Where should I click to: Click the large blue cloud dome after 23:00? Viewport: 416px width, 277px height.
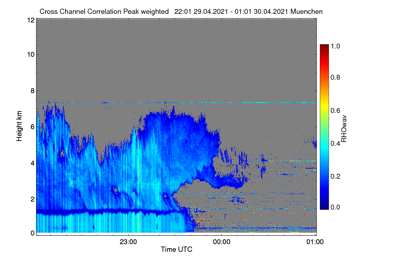180,145
